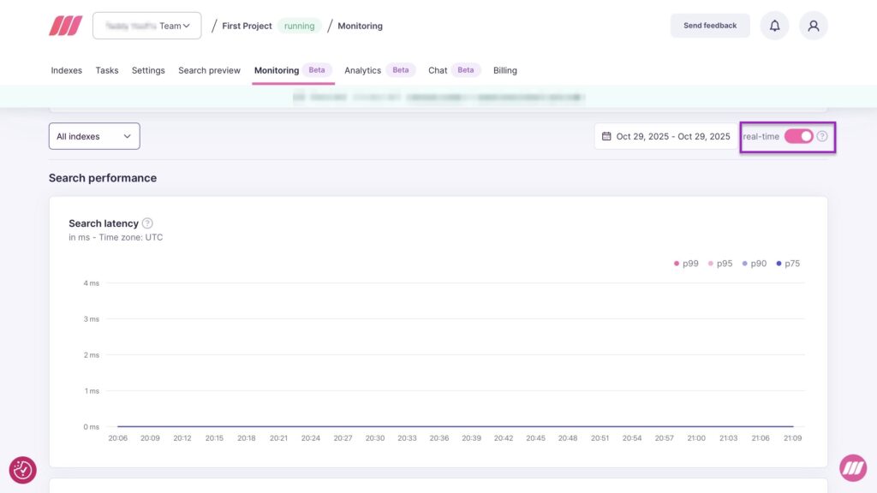Expand the team selector dropdown
The width and height of the screenshot is (877, 493).
146,25
